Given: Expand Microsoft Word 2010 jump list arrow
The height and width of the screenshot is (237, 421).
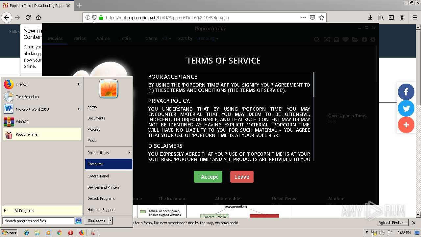Looking at the screenshot, I should [79, 109].
